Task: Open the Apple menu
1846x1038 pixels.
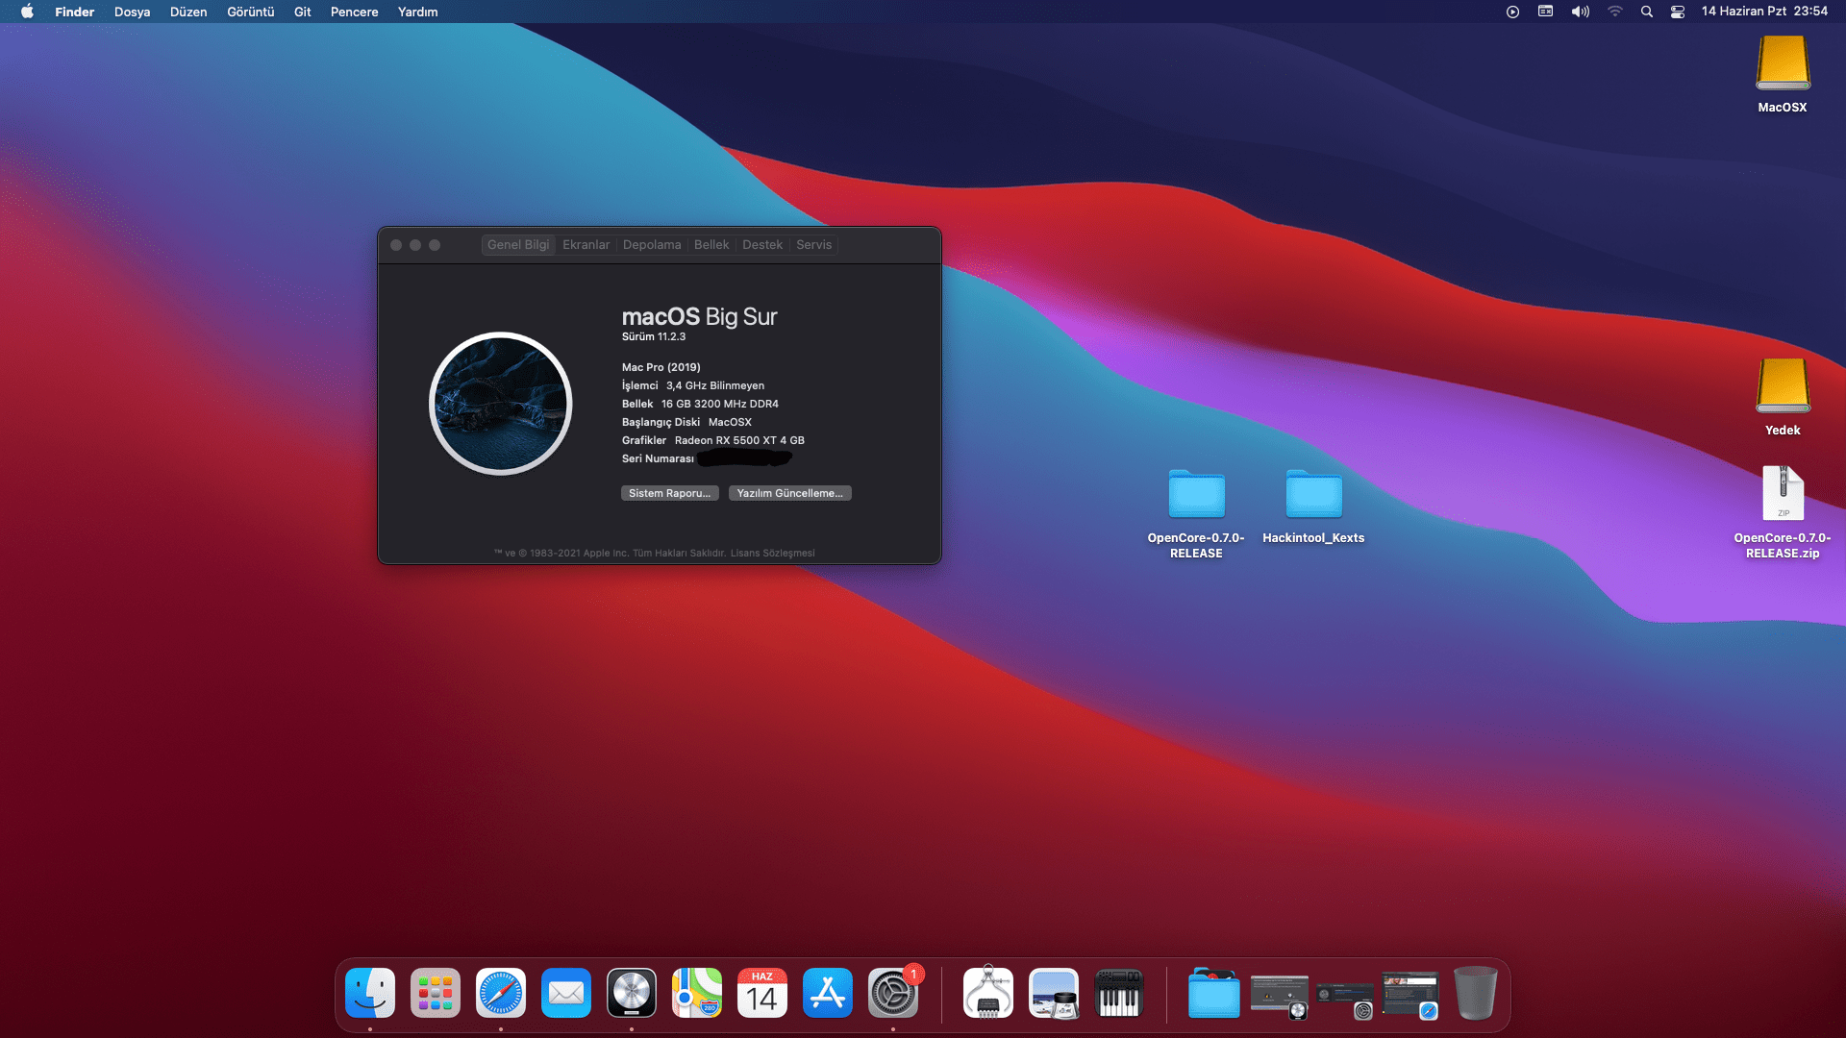Action: 27,12
